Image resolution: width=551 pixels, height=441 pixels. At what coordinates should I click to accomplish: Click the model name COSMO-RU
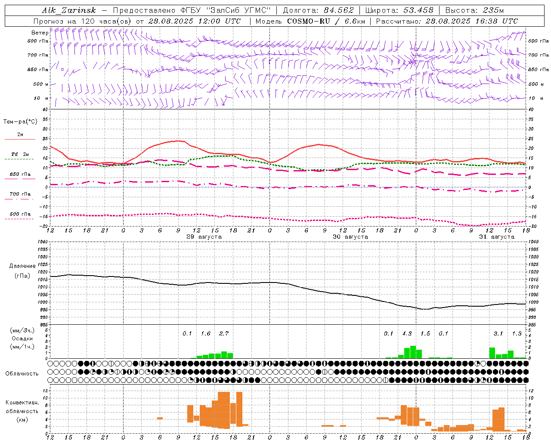pos(308,21)
